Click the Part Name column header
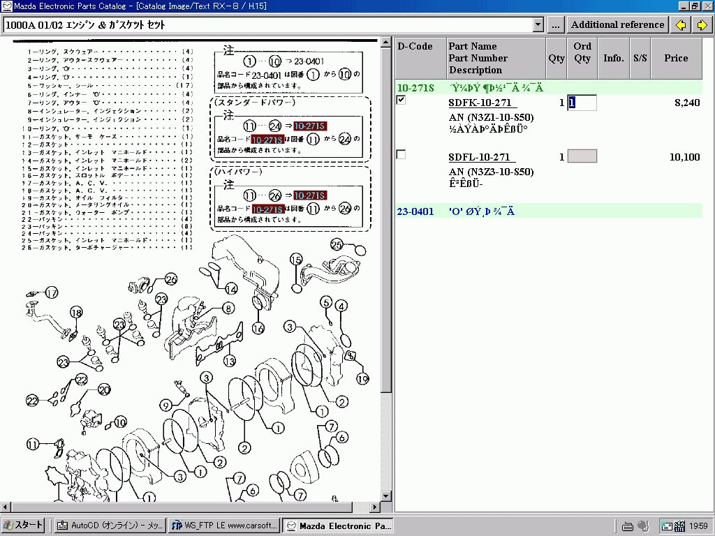The height and width of the screenshot is (536, 715). pyautogui.click(x=496, y=58)
